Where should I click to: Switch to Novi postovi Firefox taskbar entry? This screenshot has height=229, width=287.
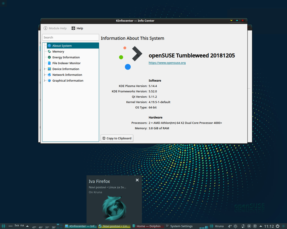coord(114,226)
